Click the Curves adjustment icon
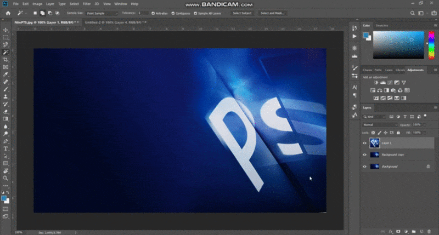439x235 pixels. tap(390, 82)
